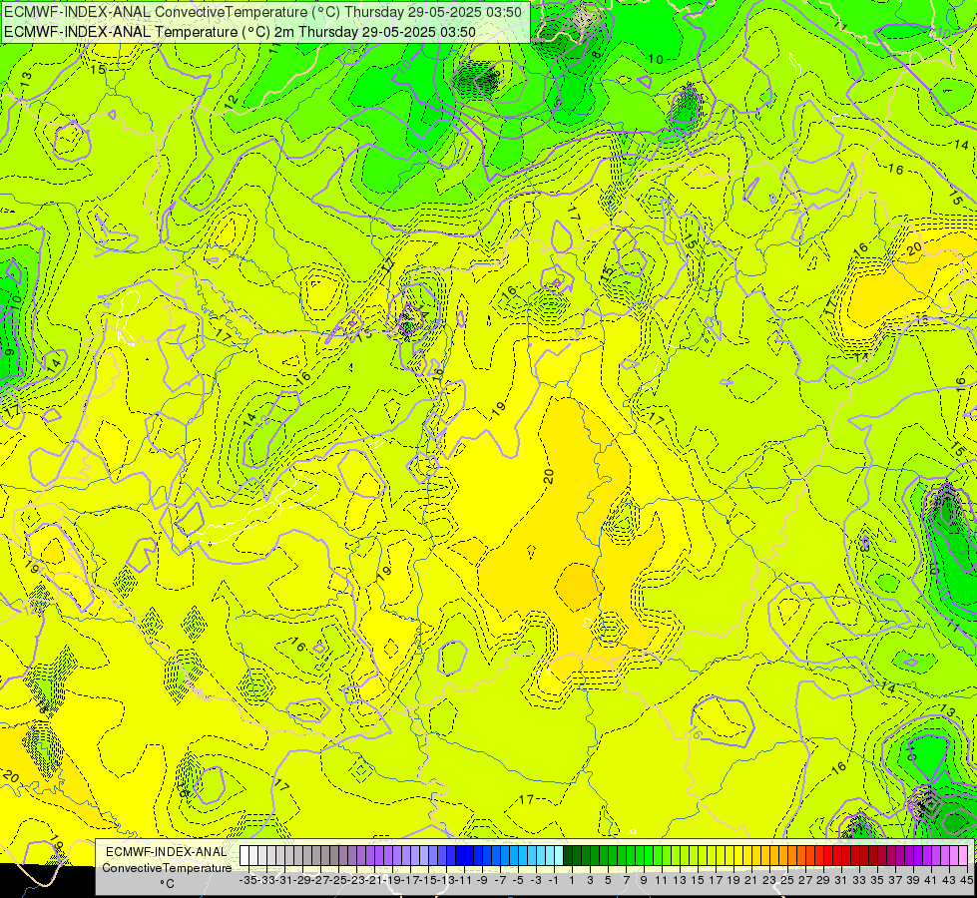Click the legend's ECMWF-INDEX-ANAL label
Image resolution: width=977 pixels, height=898 pixels.
tap(167, 852)
